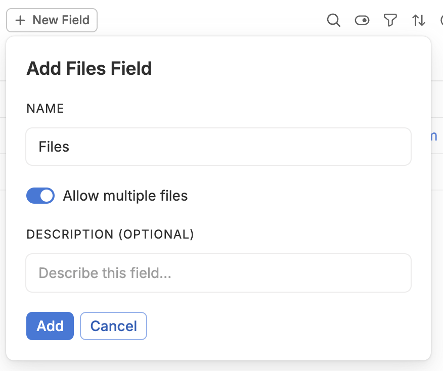Click the DESCRIPTION (OPTIONAL) label
The height and width of the screenshot is (371, 443).
click(110, 235)
